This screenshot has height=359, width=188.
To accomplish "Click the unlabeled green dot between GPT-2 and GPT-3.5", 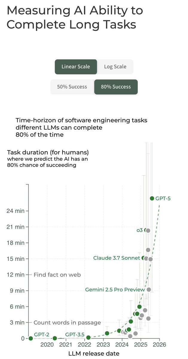I will pos(55,338).
